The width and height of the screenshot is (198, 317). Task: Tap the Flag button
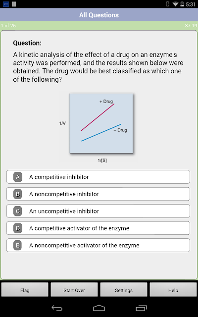pyautogui.click(x=25, y=290)
